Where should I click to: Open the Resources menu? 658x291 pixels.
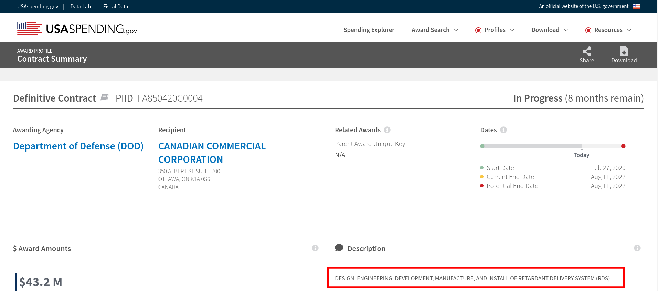(608, 30)
